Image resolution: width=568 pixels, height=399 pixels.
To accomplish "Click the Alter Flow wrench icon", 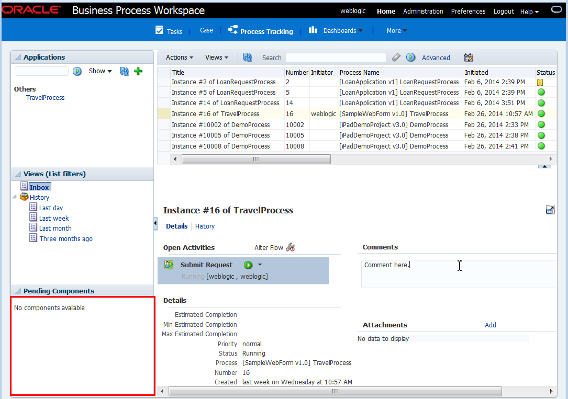I will pyautogui.click(x=291, y=247).
